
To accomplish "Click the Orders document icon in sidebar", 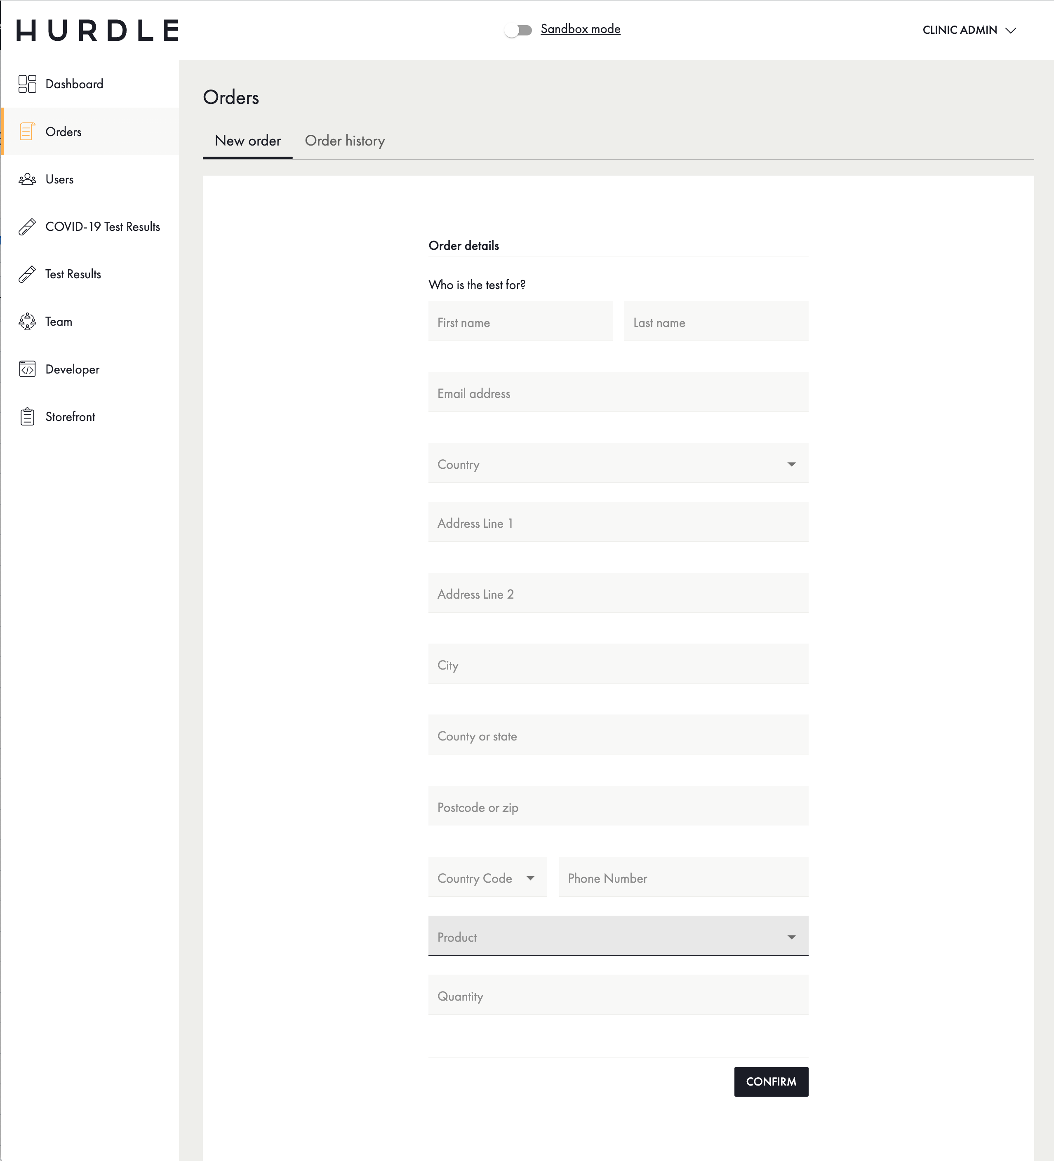I will 27,132.
